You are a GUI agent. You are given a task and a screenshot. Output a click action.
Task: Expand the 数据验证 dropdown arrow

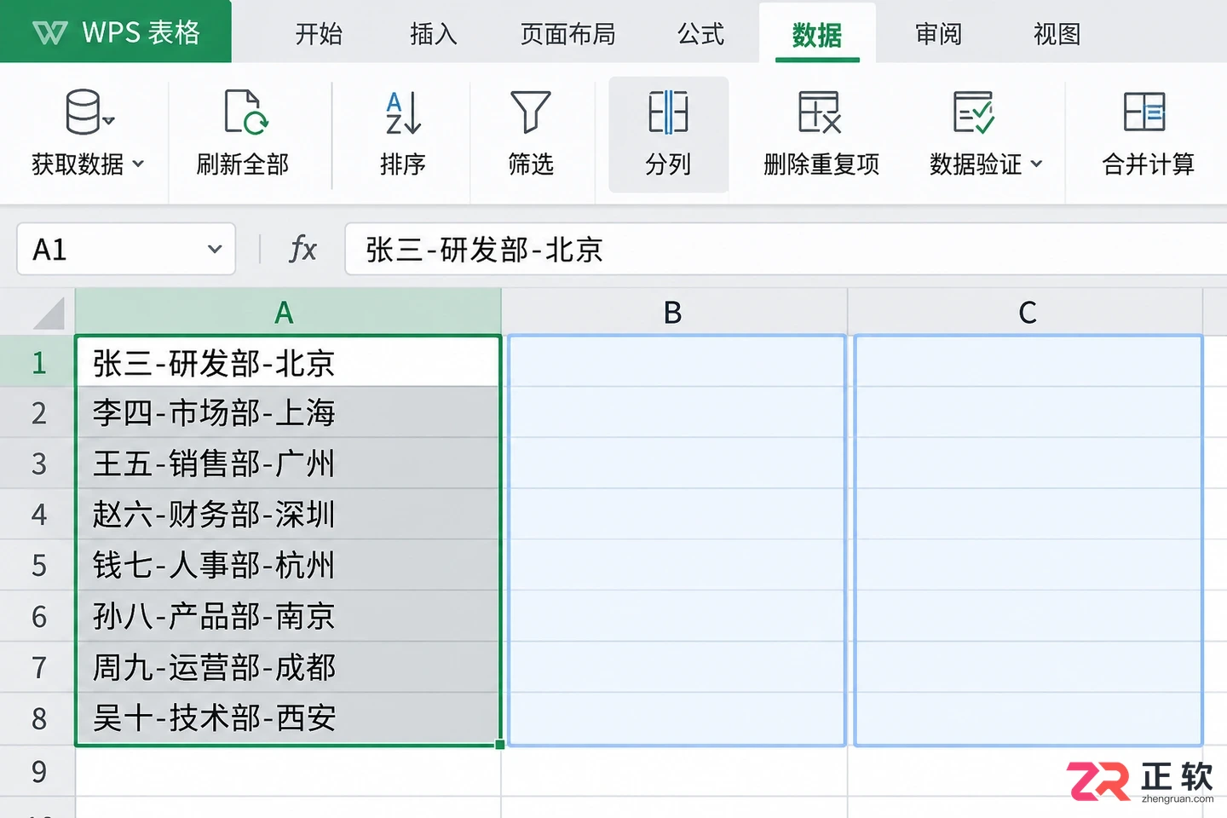coord(1036,164)
